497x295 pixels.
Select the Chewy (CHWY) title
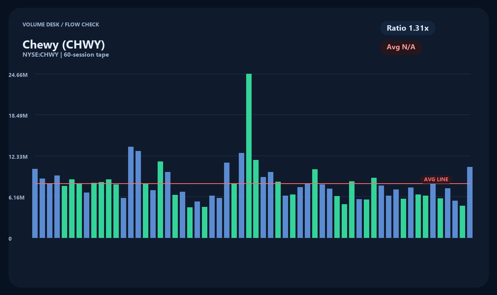(64, 45)
